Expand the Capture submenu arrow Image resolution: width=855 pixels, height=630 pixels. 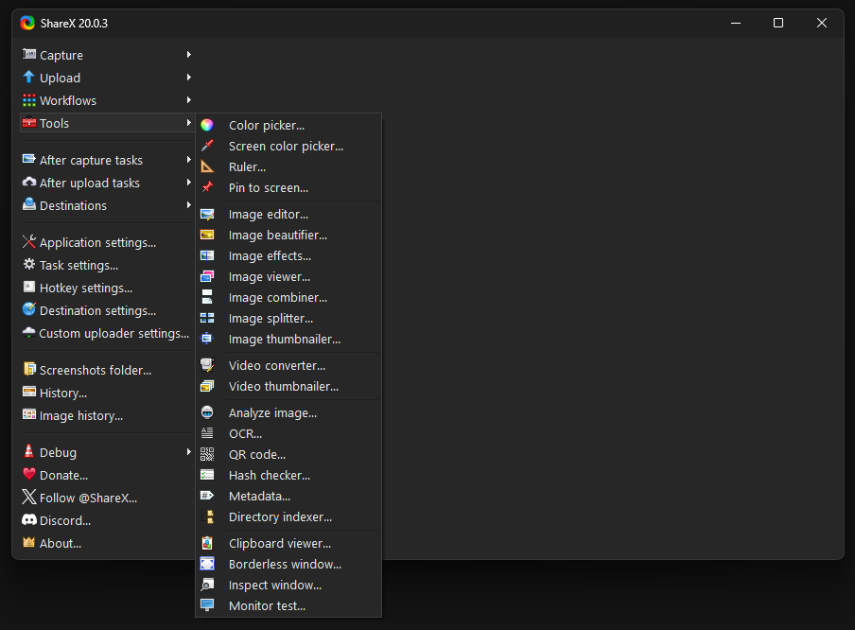pyautogui.click(x=188, y=55)
